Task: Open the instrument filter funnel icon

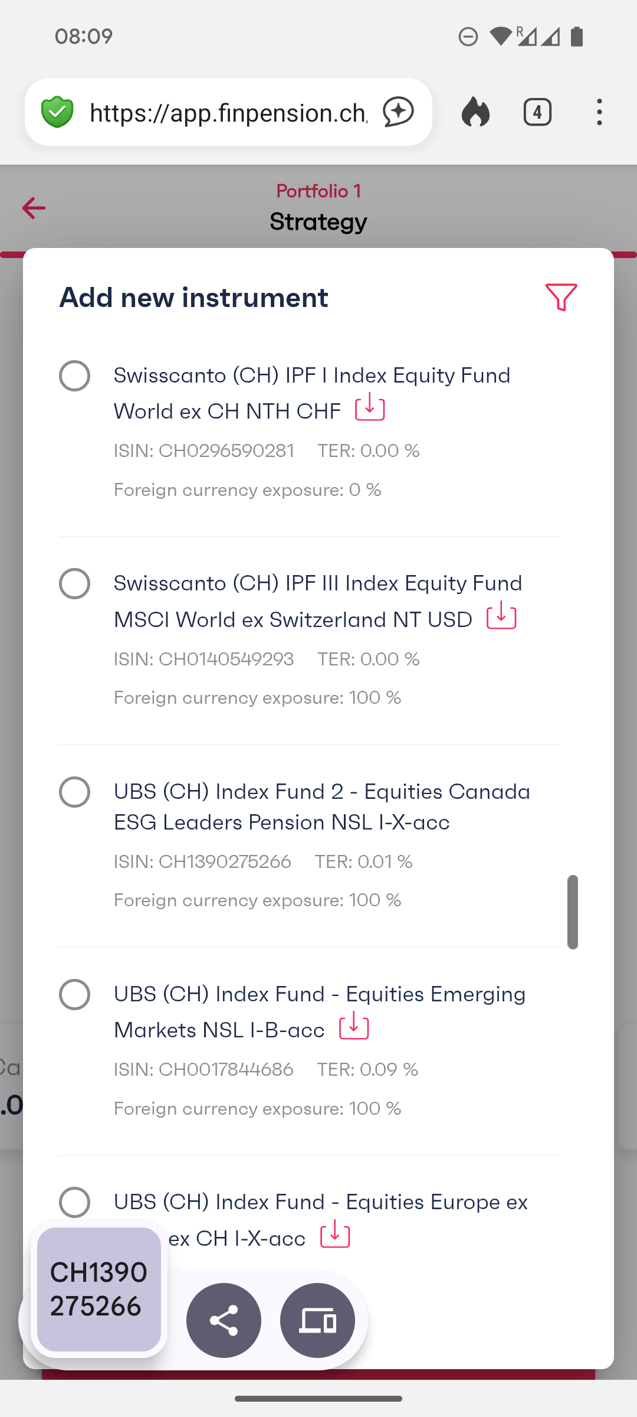Action: pos(561,297)
